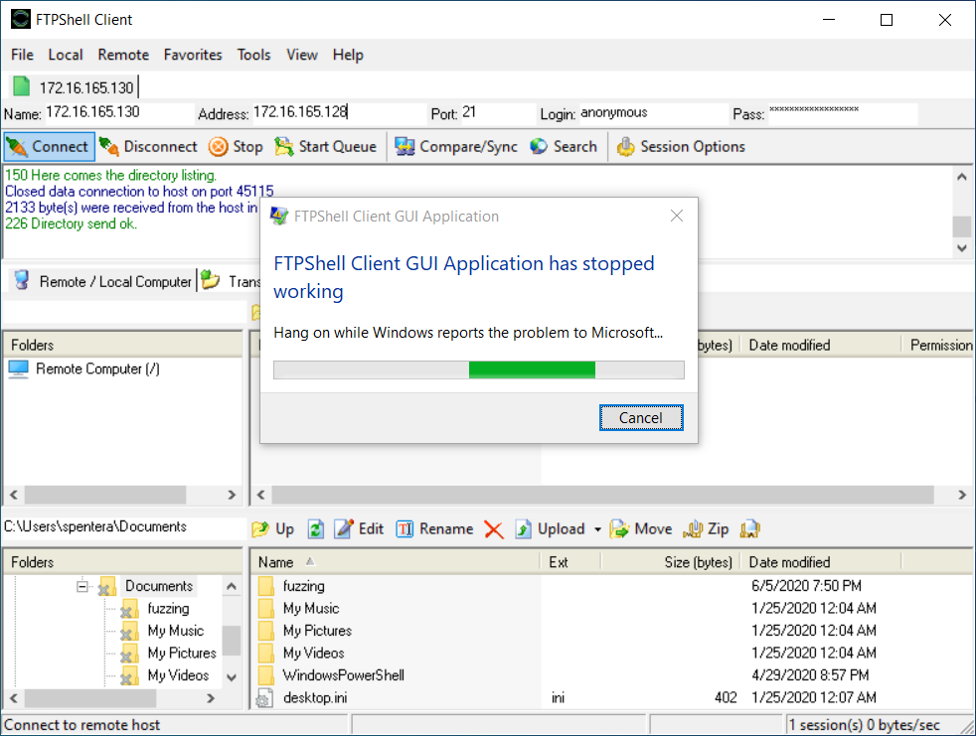Select the 172.16.165.130 session tab
The height and width of the screenshot is (736, 976).
(75, 87)
